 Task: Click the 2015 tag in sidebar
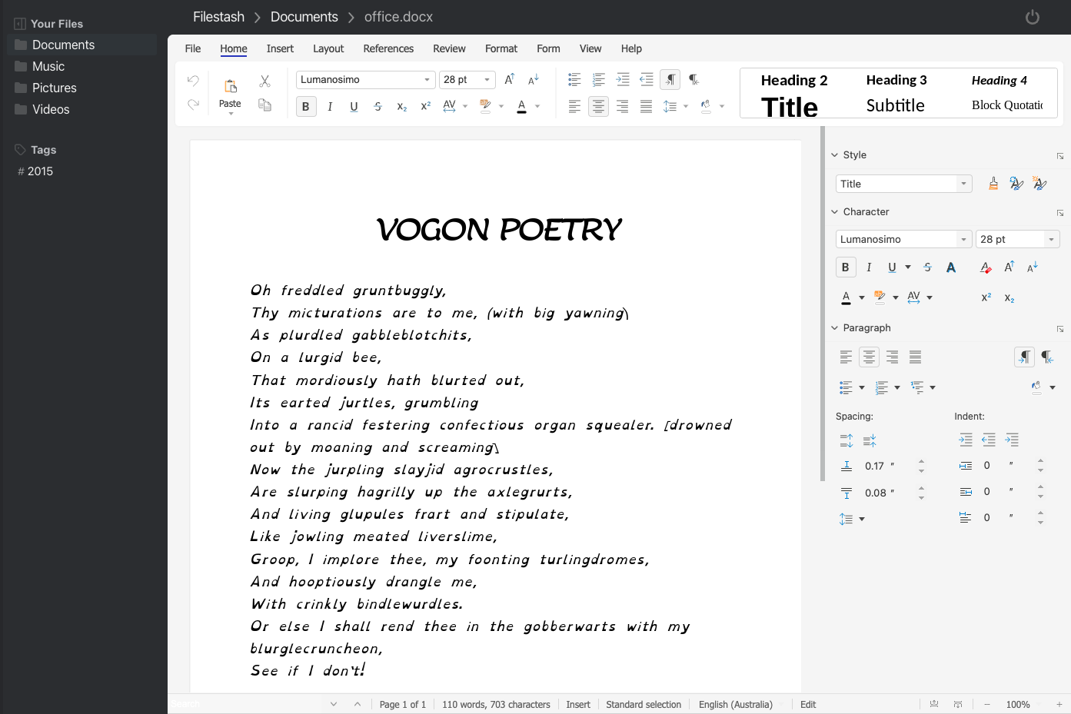click(x=40, y=171)
